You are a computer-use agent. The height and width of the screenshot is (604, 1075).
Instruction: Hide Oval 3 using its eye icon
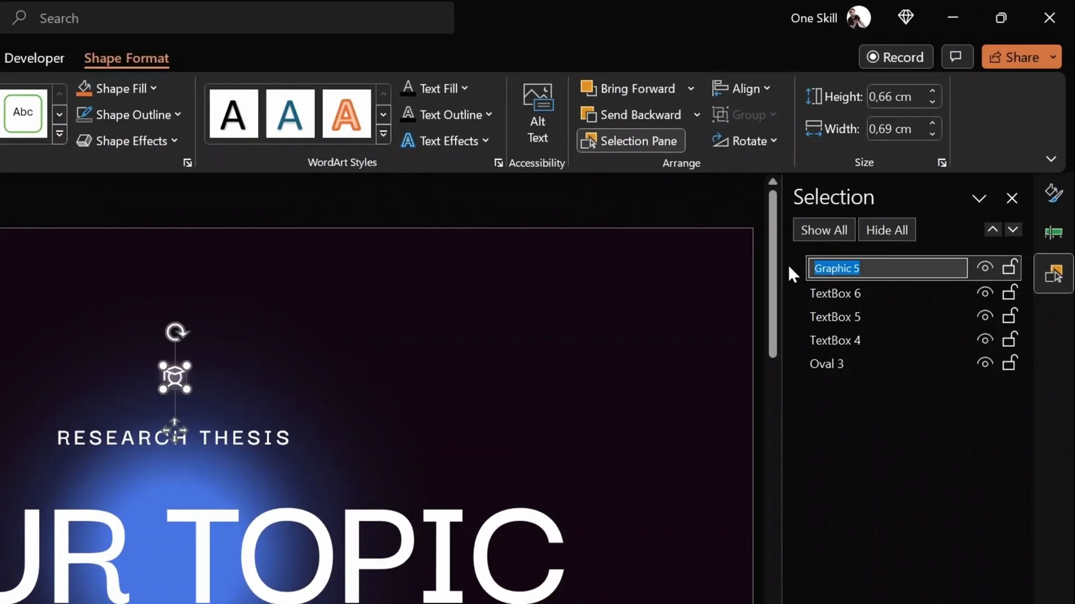[x=985, y=363]
